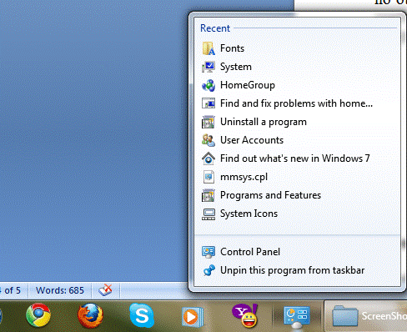Open Yahoo Messenger from the taskbar
Viewport: 407px width, 332px height.
tap(245, 315)
